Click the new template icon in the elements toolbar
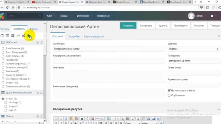 [2, 36]
